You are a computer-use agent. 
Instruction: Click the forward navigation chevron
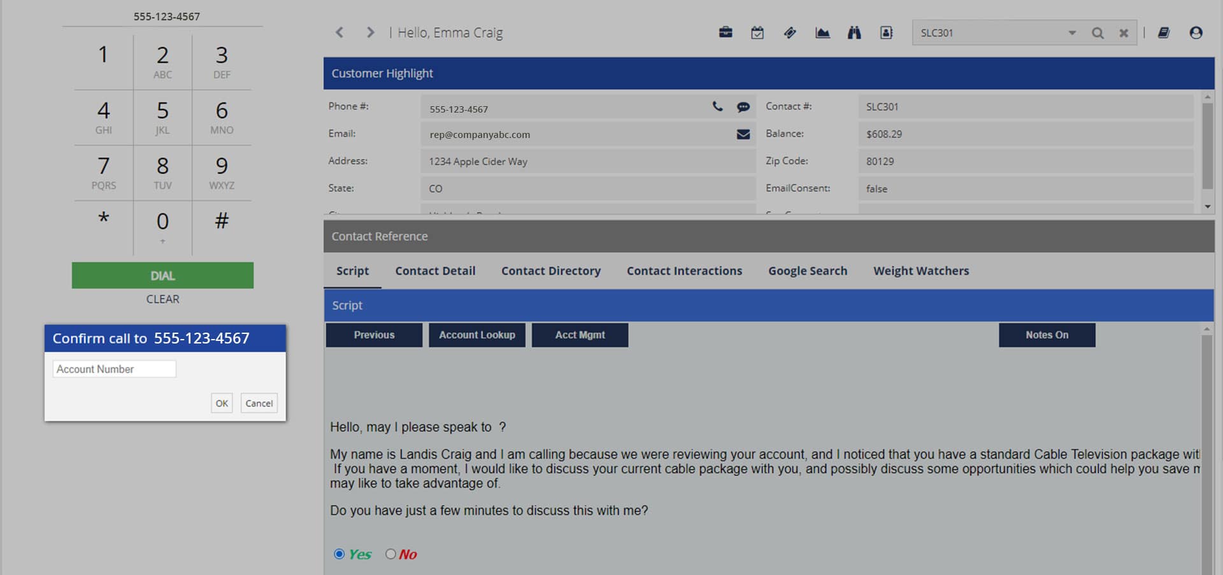coord(370,32)
